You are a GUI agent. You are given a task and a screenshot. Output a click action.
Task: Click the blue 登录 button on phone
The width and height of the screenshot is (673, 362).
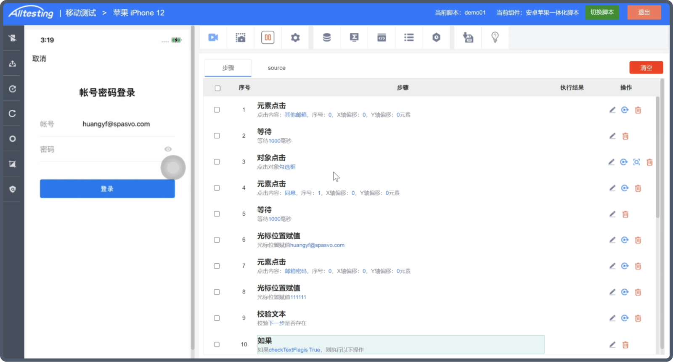(107, 189)
